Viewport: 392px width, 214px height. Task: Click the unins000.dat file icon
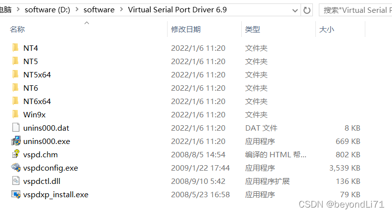pos(16,127)
